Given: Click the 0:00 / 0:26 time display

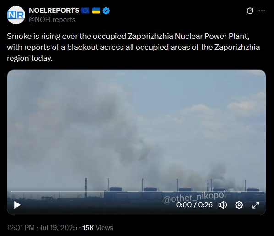Looking at the screenshot, I should pyautogui.click(x=194, y=205).
